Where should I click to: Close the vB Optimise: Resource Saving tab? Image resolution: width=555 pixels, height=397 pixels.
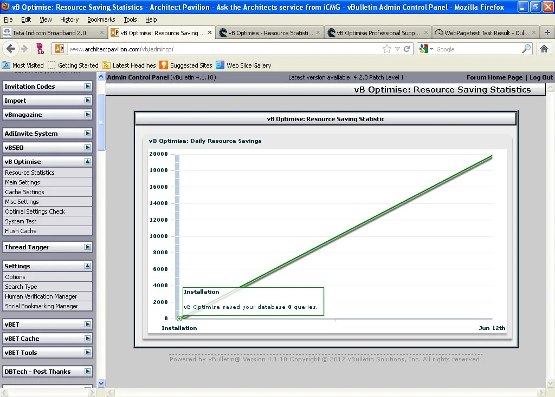pos(210,32)
